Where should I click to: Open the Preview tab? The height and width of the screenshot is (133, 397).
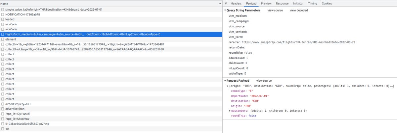tap(266, 3)
